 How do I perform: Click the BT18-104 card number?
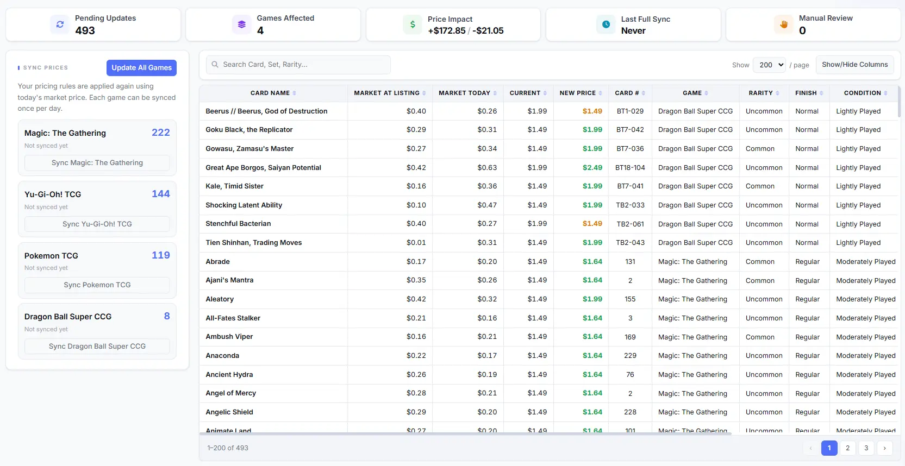click(x=630, y=168)
